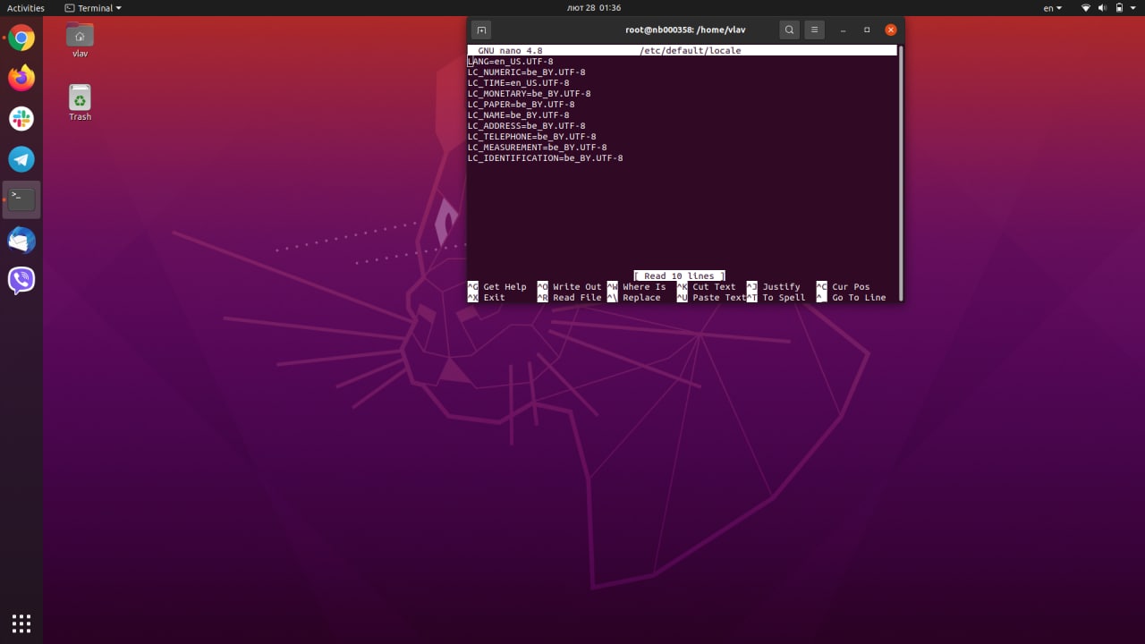Screen dimensions: 1145x644
Task: Click the Read File shortcut label
Action: pyautogui.click(x=577, y=298)
